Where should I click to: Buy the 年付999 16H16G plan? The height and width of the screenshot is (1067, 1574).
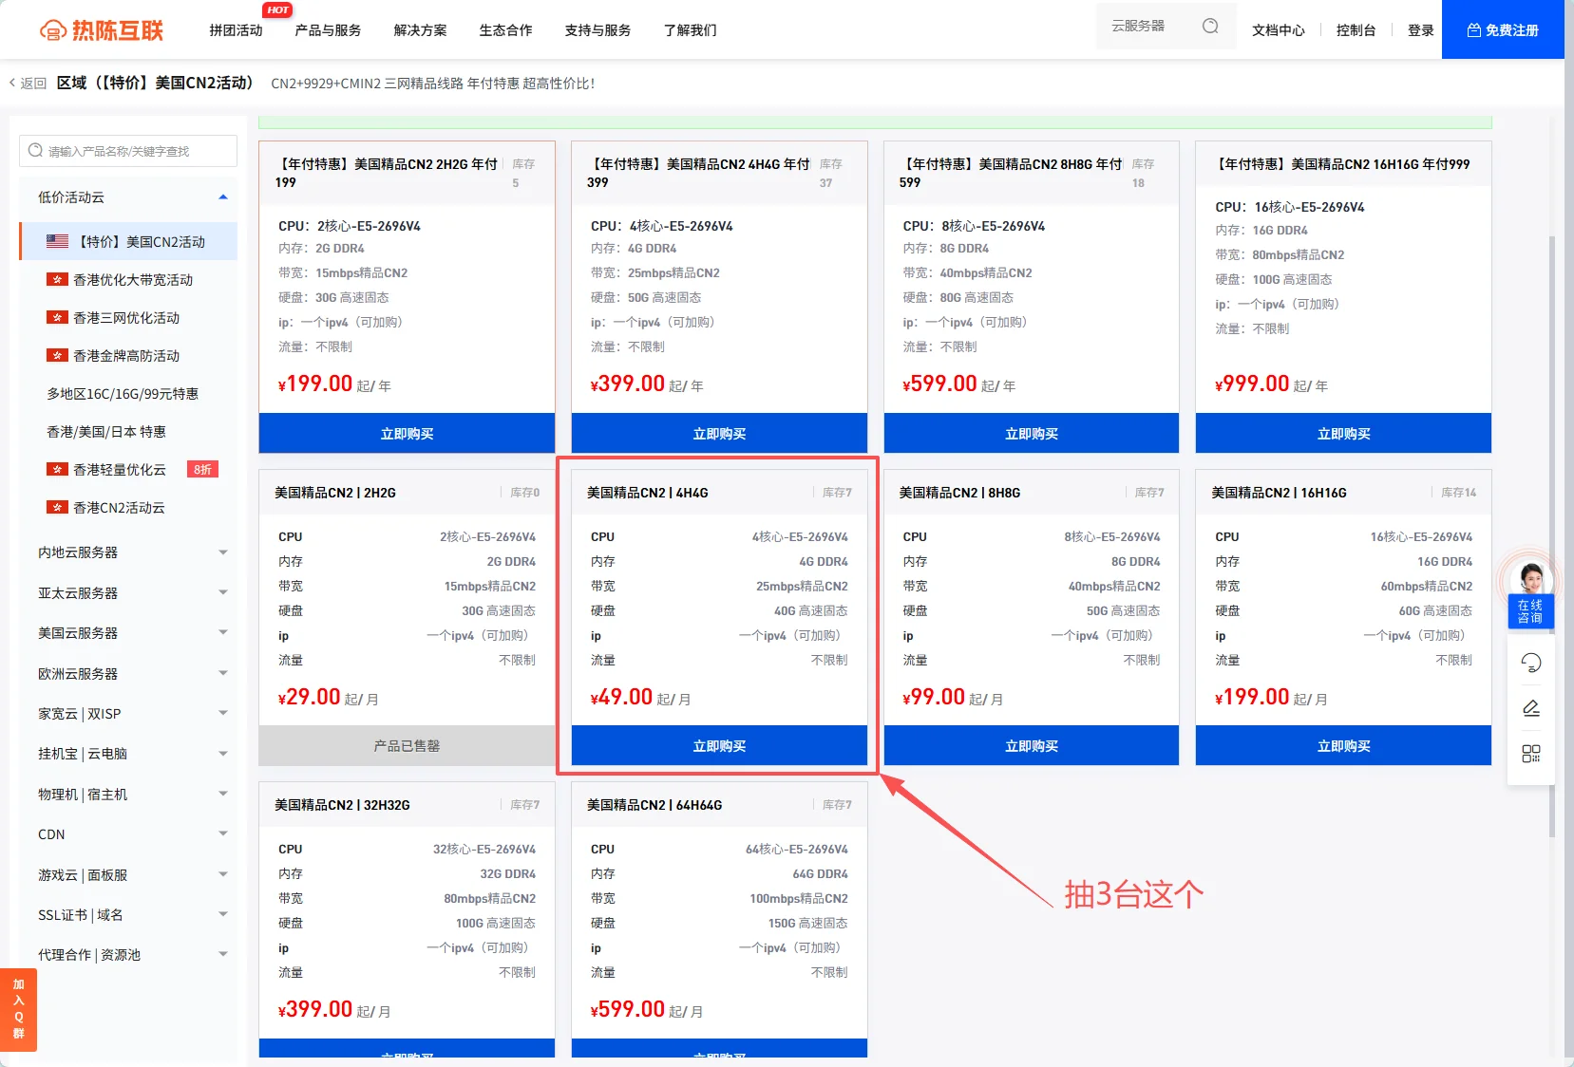(x=1343, y=433)
